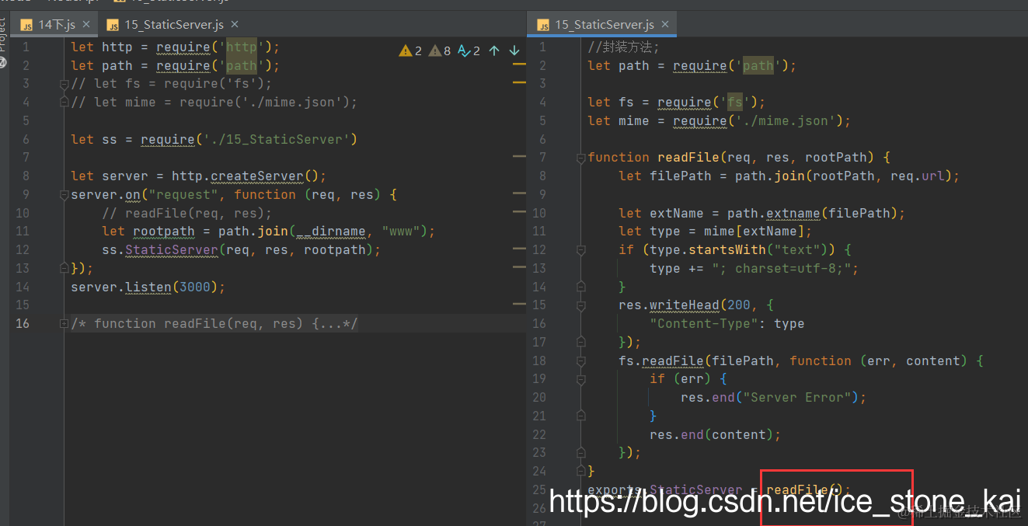Go to previous highlighted error arrow
Viewport: 1028px width, 526px height.
[x=494, y=51]
